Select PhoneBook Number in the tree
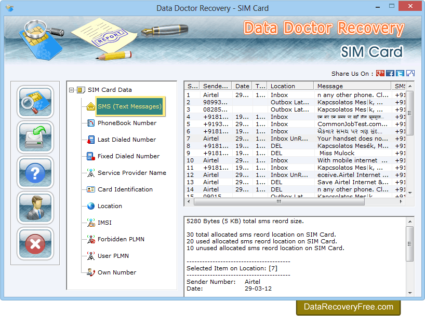 (x=127, y=123)
